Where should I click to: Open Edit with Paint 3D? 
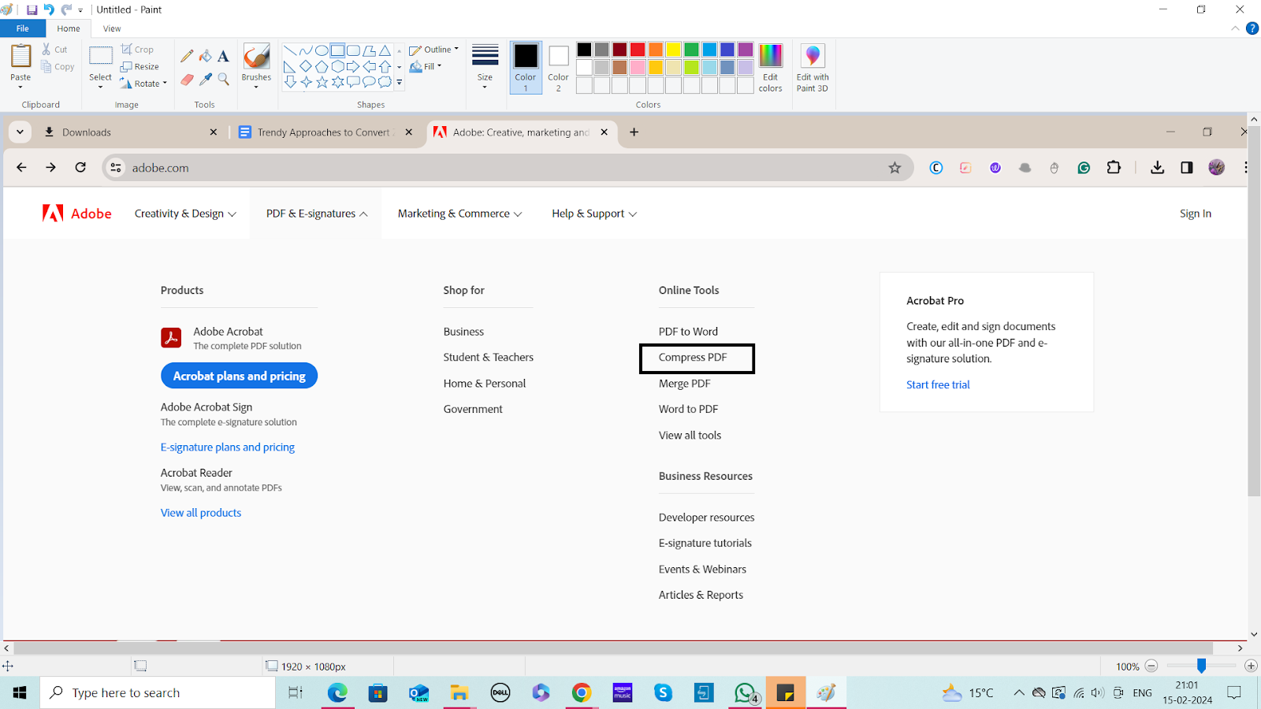pos(813,68)
